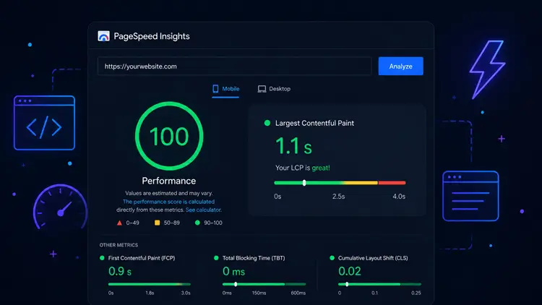Click the "0 ms" TBT value
This screenshot has height=305, width=542.
coord(233,272)
